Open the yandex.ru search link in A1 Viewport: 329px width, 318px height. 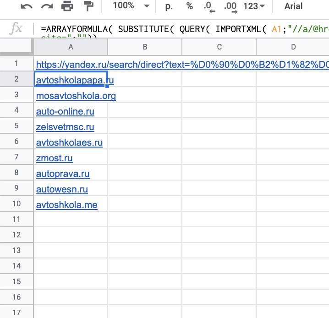(x=182, y=65)
